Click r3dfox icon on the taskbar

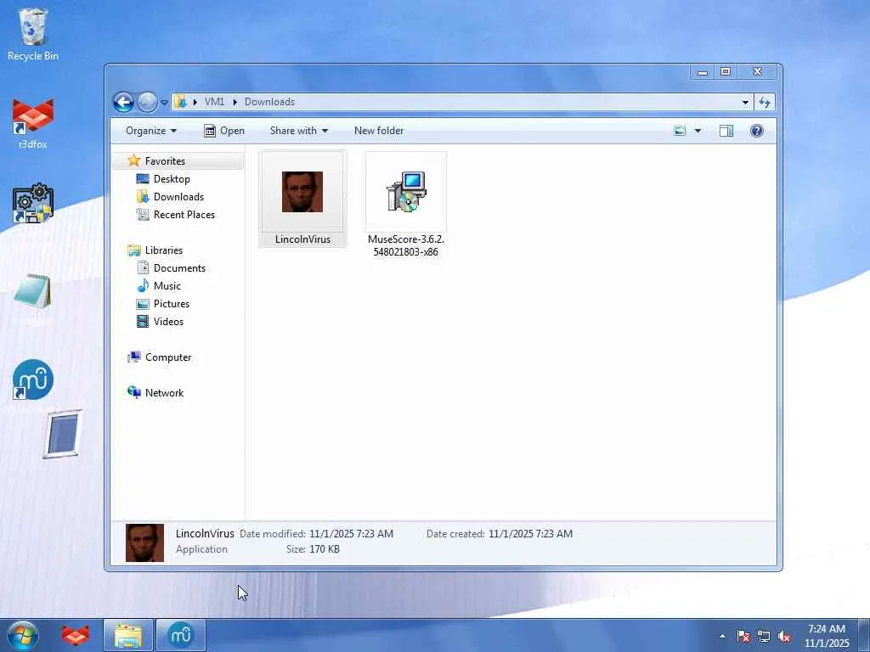pyautogui.click(x=76, y=635)
